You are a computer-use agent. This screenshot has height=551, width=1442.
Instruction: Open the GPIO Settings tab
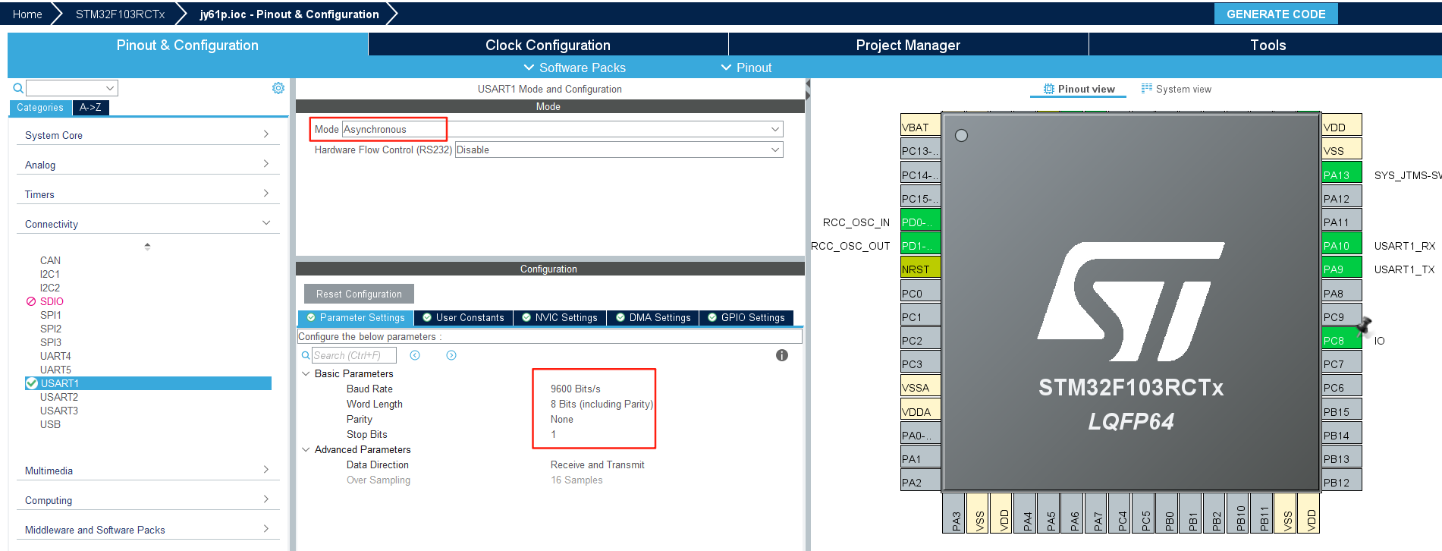(746, 317)
